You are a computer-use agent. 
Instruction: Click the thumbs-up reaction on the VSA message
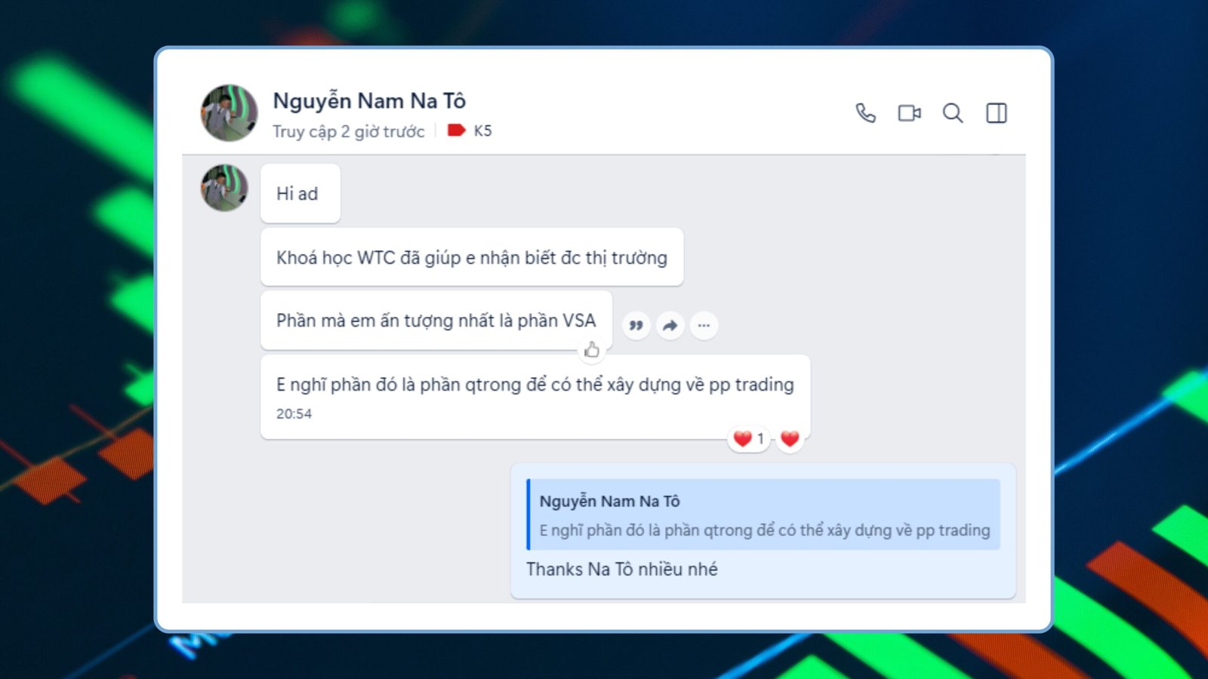592,349
